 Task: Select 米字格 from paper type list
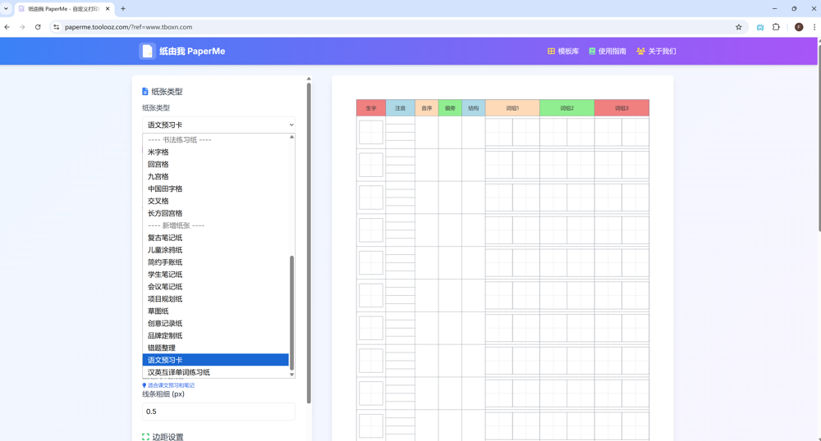click(158, 152)
